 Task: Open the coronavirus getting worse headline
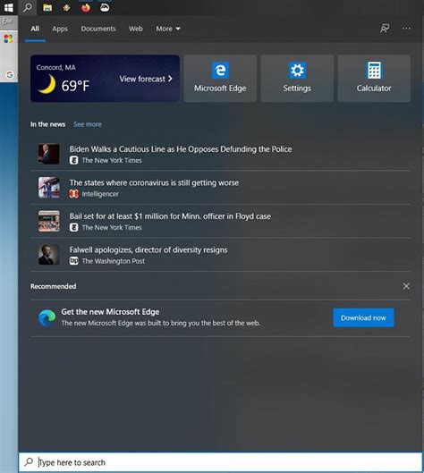154,182
